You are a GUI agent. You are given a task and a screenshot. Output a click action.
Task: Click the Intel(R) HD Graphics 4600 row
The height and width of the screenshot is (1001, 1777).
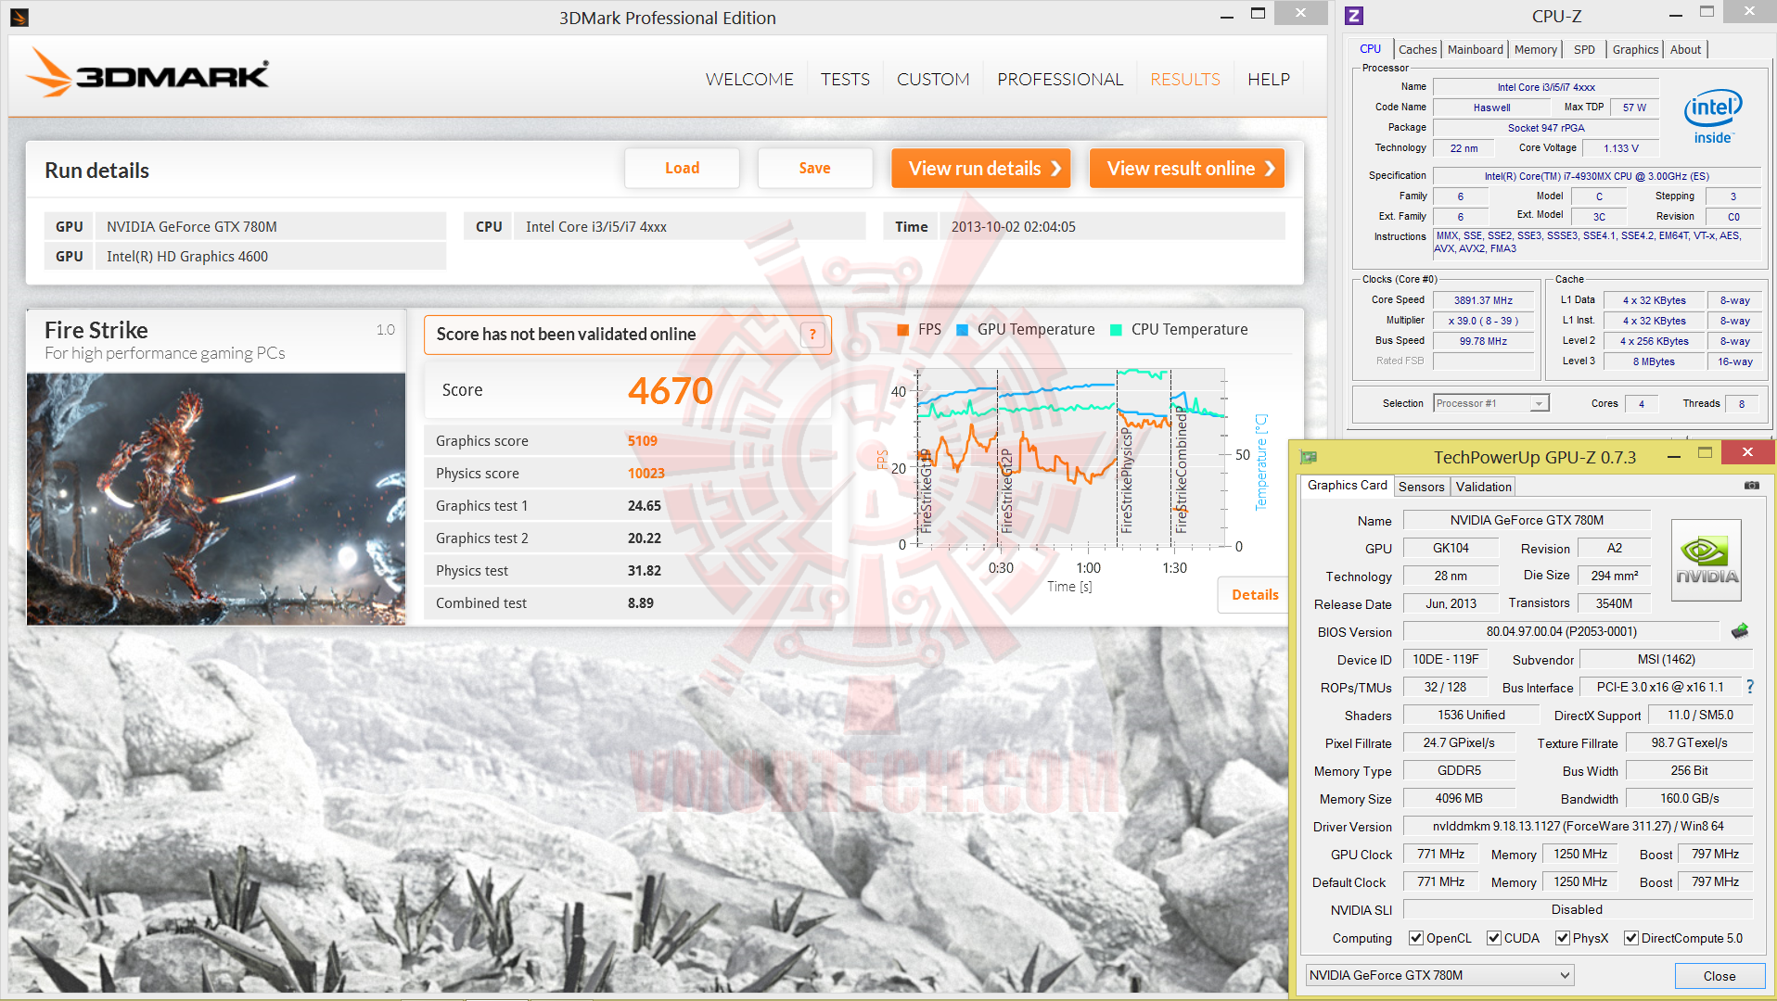[x=245, y=257]
